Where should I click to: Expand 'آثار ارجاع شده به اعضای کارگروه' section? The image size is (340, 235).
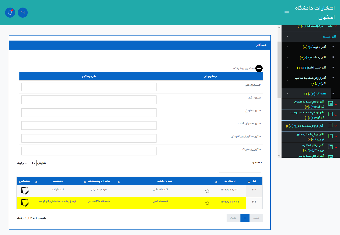[x=336, y=104]
